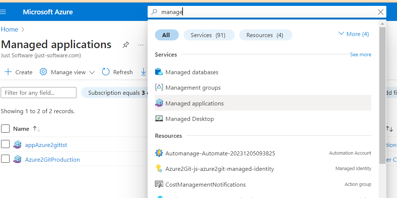Tick the select-all checkbox in header
The image size is (397, 198).
point(5,129)
